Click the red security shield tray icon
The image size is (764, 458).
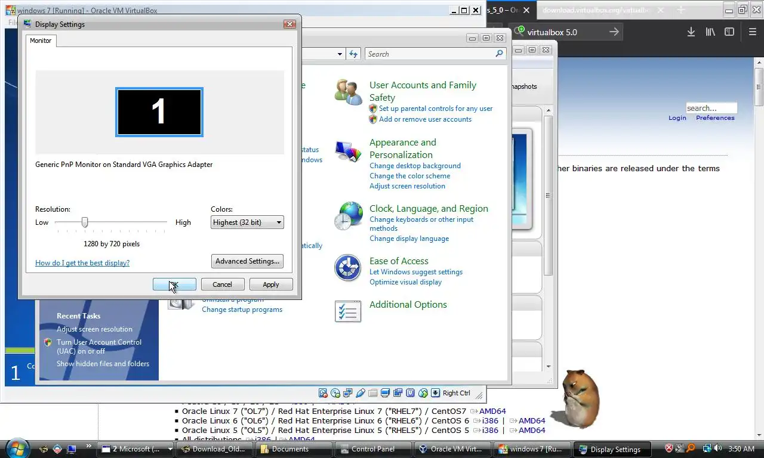pyautogui.click(x=669, y=448)
